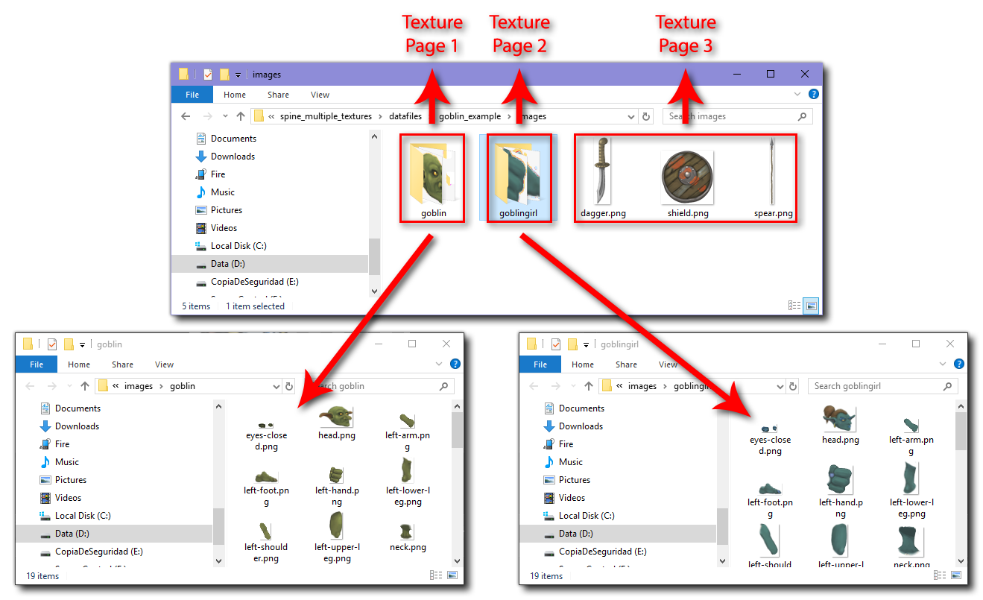Select left-hand.png in the goblin window

[x=337, y=486]
